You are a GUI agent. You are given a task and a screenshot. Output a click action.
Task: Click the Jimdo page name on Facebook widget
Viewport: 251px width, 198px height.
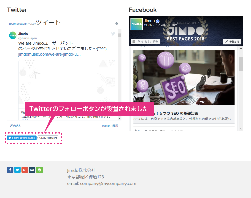[149, 21]
